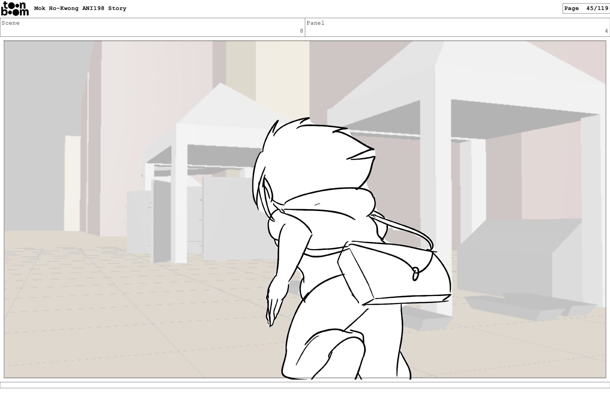Select the scene number 8
The image size is (610, 394).
tap(301, 31)
